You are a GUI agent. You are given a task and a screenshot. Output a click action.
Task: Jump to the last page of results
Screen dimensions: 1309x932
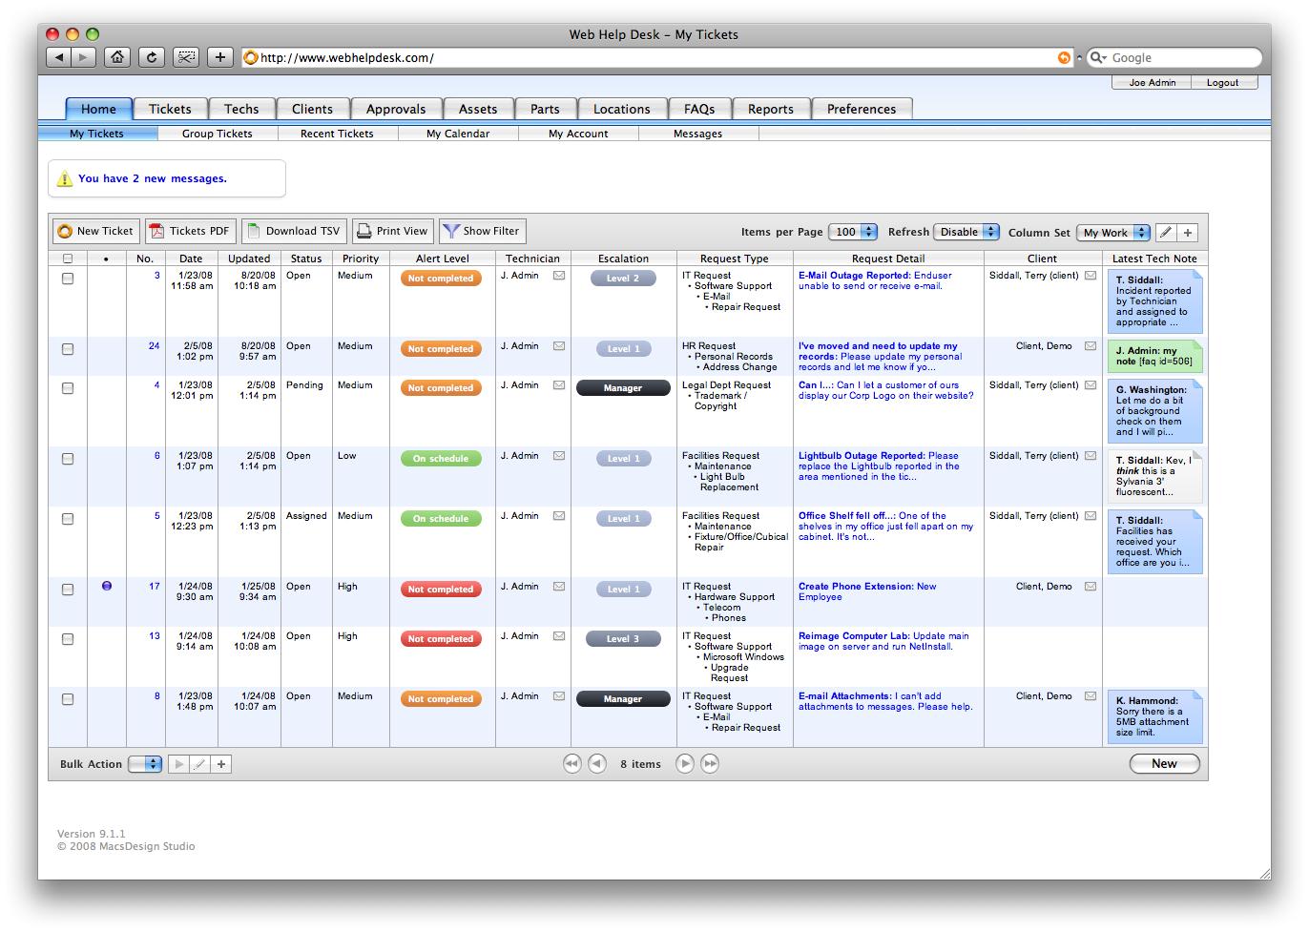point(710,763)
